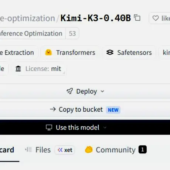
Task: Copy model name with copy icon
Action: (x=137, y=18)
